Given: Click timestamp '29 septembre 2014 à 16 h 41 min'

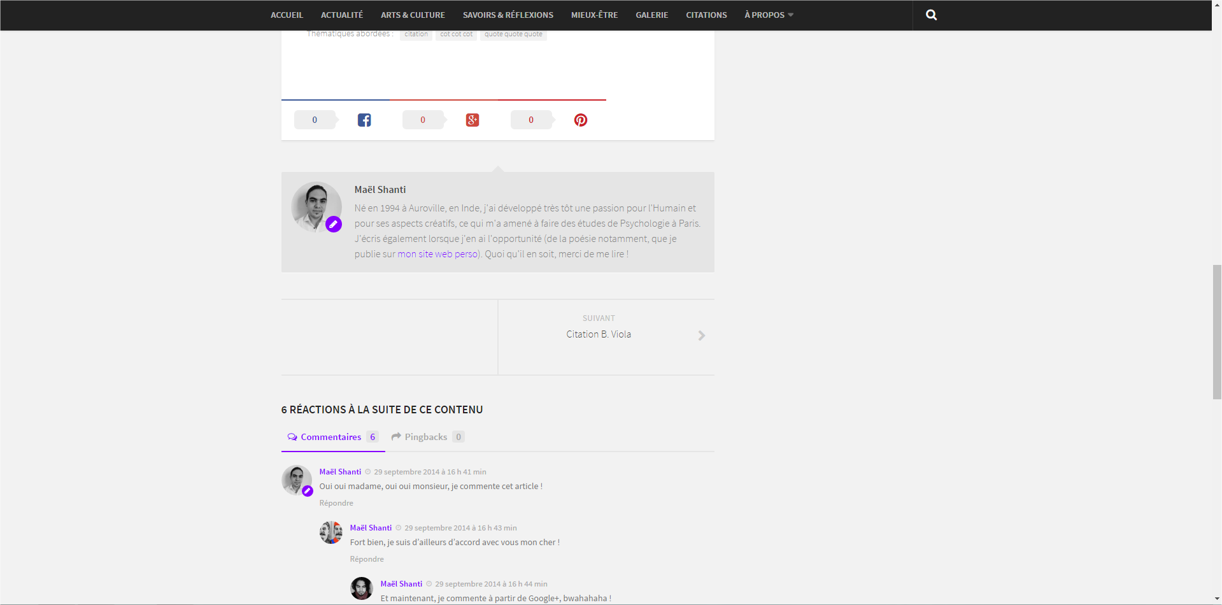Looking at the screenshot, I should [430, 472].
